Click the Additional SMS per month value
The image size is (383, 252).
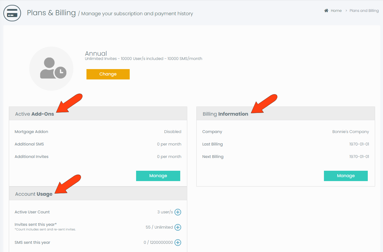169,144
